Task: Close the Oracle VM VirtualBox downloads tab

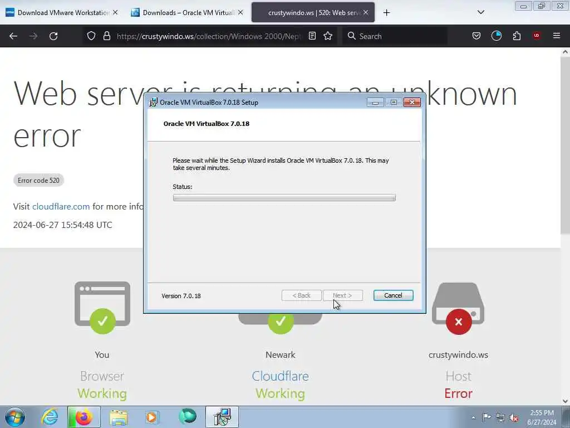Action: point(240,12)
